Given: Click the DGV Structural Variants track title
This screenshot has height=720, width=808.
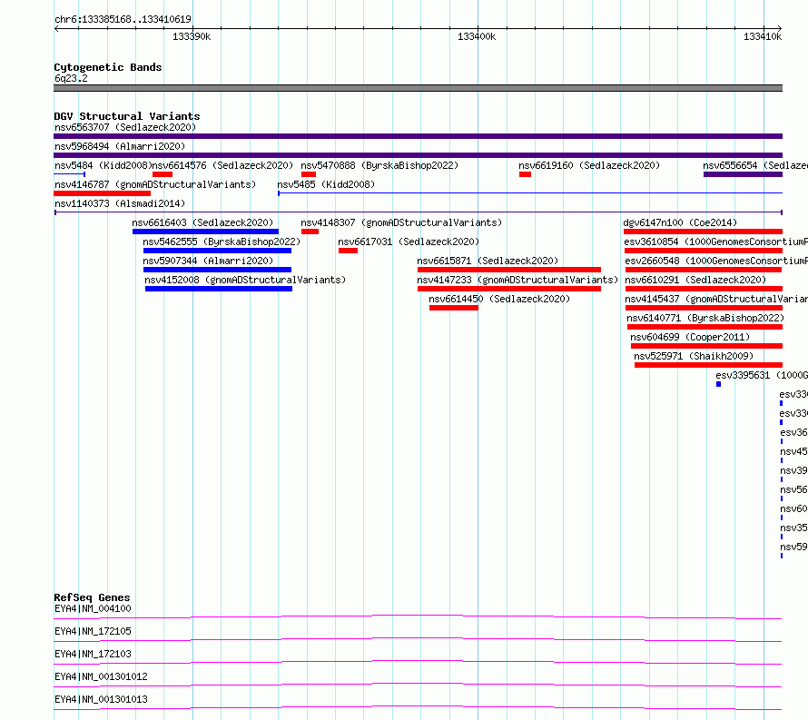Looking at the screenshot, I should [x=127, y=116].
